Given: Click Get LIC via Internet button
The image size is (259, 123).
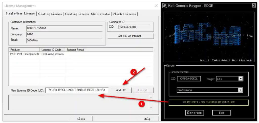Looking at the screenshot, I should point(131,36).
